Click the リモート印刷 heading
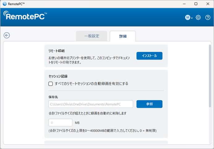 tap(57, 51)
